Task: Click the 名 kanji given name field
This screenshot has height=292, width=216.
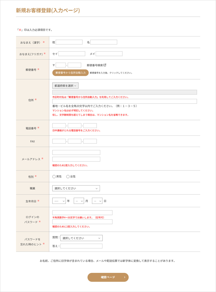Action: [x=104, y=42]
